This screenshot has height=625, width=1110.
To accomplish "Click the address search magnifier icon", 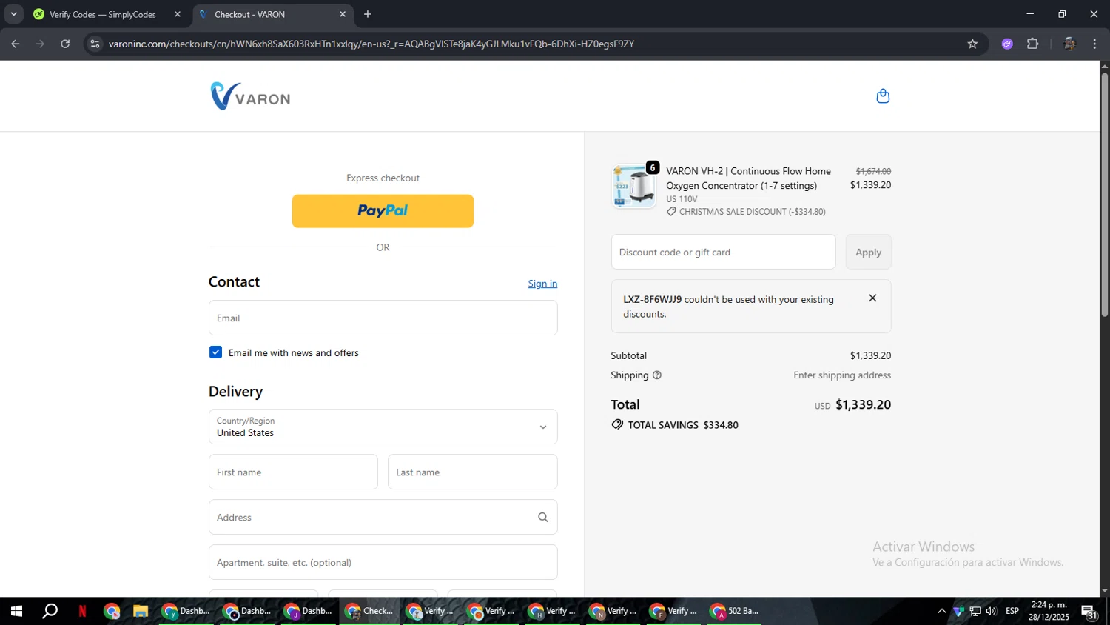I will click(x=542, y=518).
